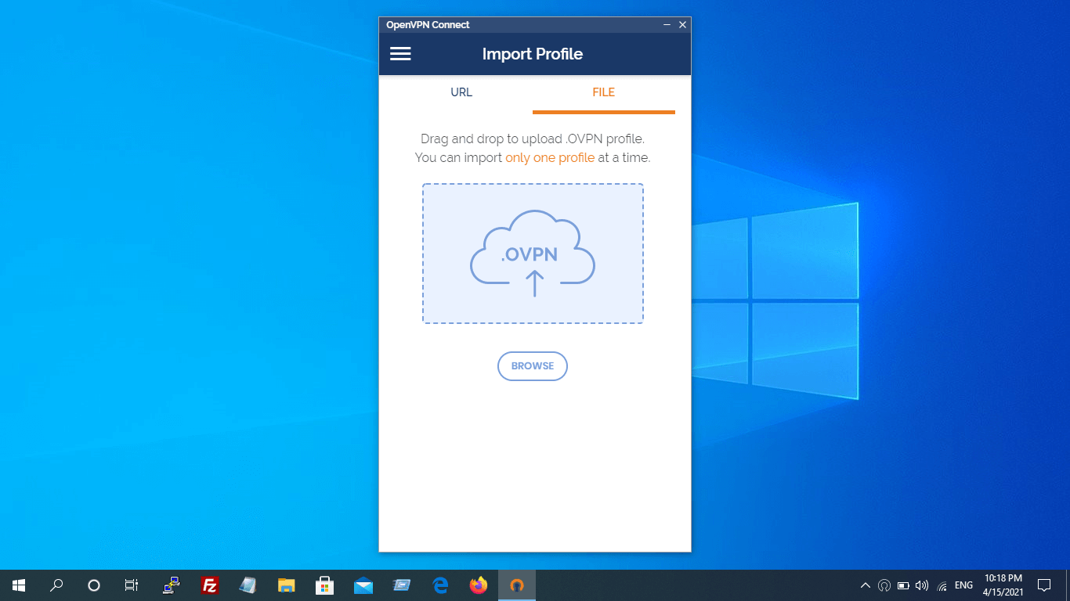Launch Microsoft Edge from the taskbar
The image size is (1070, 601).
point(440,585)
